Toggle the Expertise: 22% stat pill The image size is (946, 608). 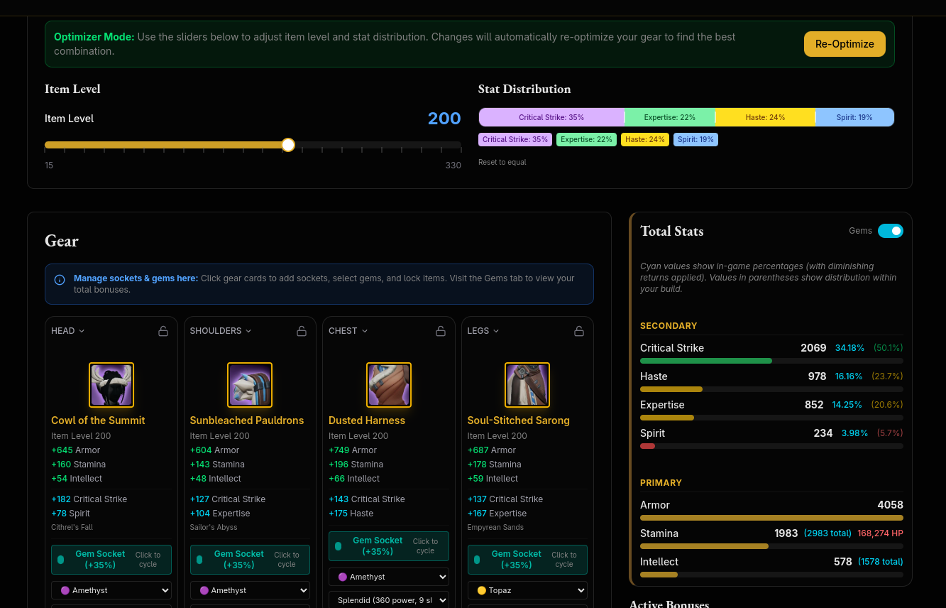pyautogui.click(x=586, y=139)
